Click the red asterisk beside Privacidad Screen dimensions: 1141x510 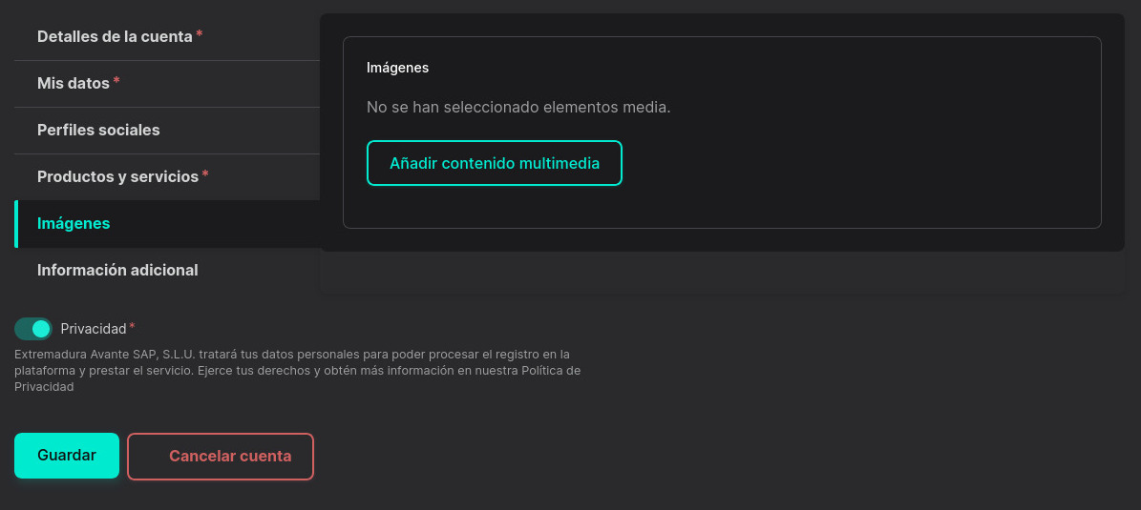pos(132,327)
